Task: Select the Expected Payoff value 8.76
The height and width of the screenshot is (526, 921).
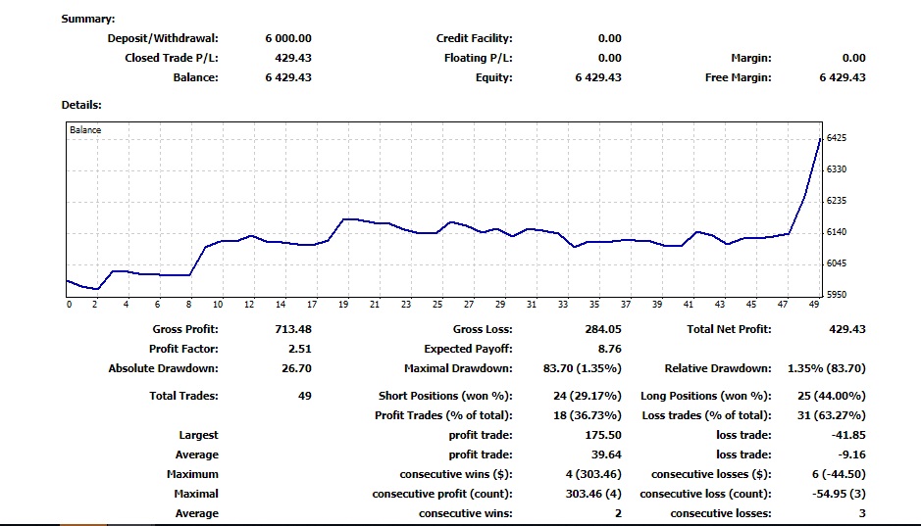Action: (608, 349)
